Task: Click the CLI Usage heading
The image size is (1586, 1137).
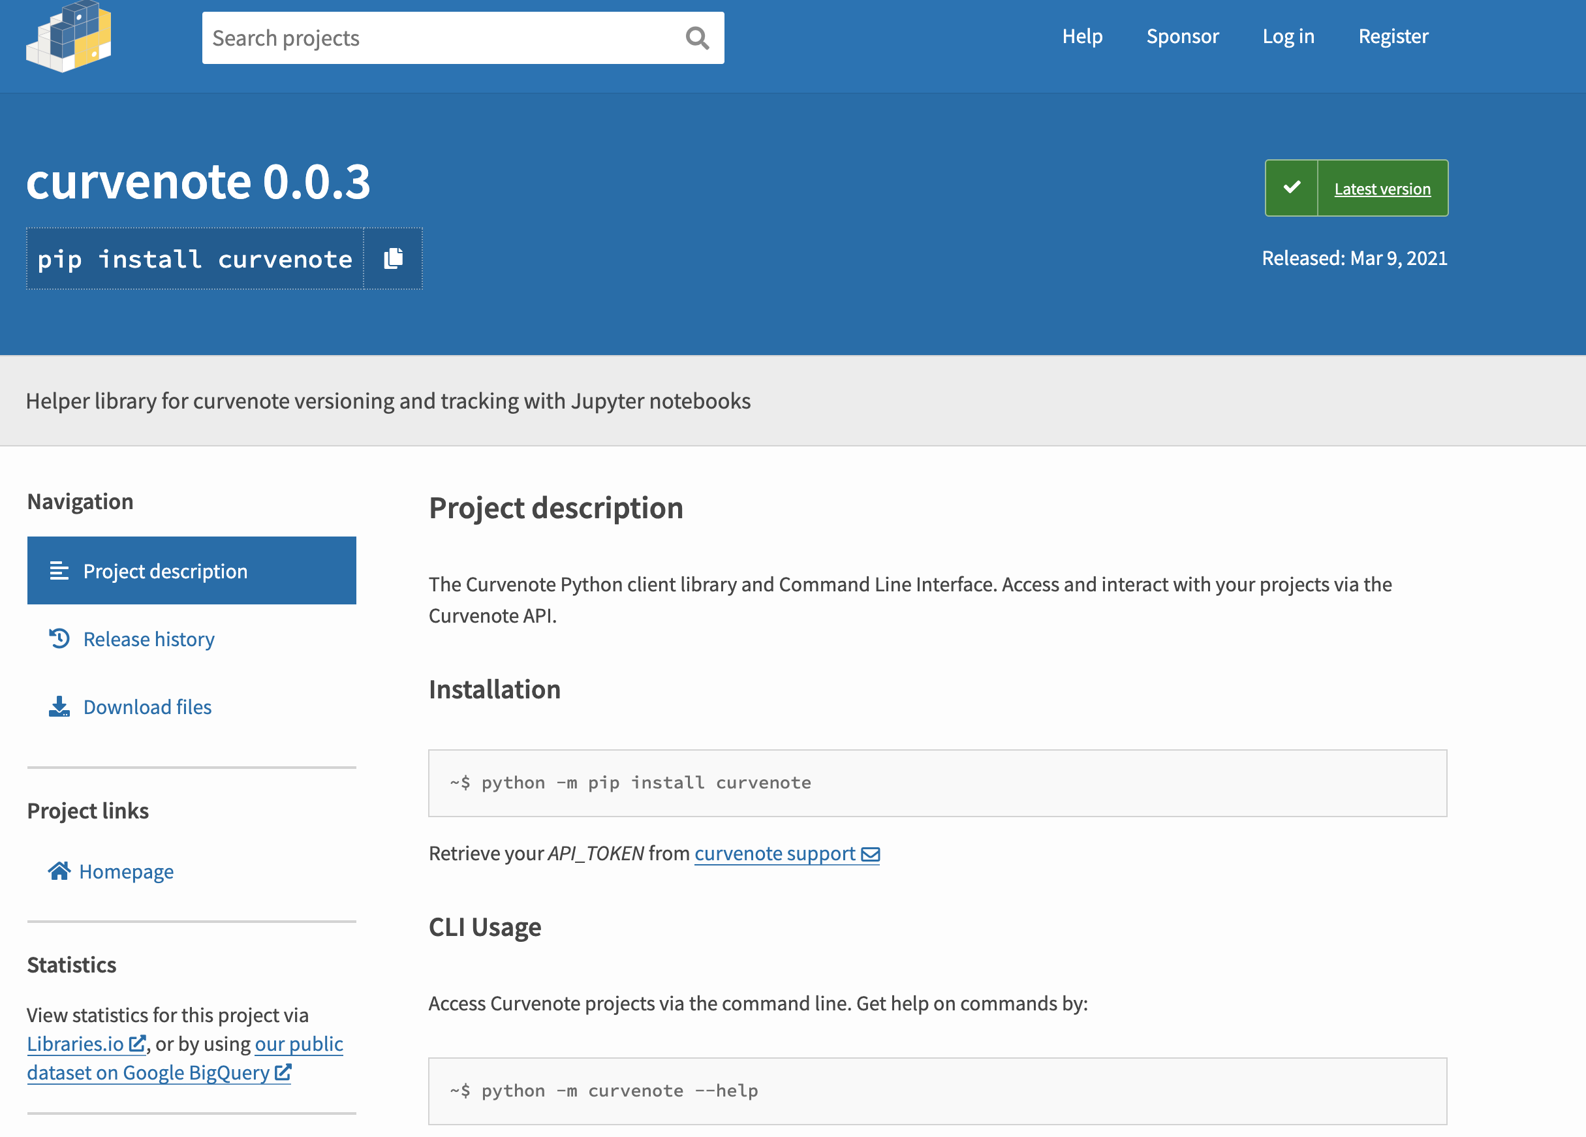Action: pos(484,927)
